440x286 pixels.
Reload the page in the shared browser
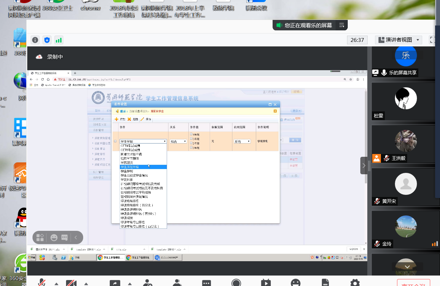click(x=42, y=79)
